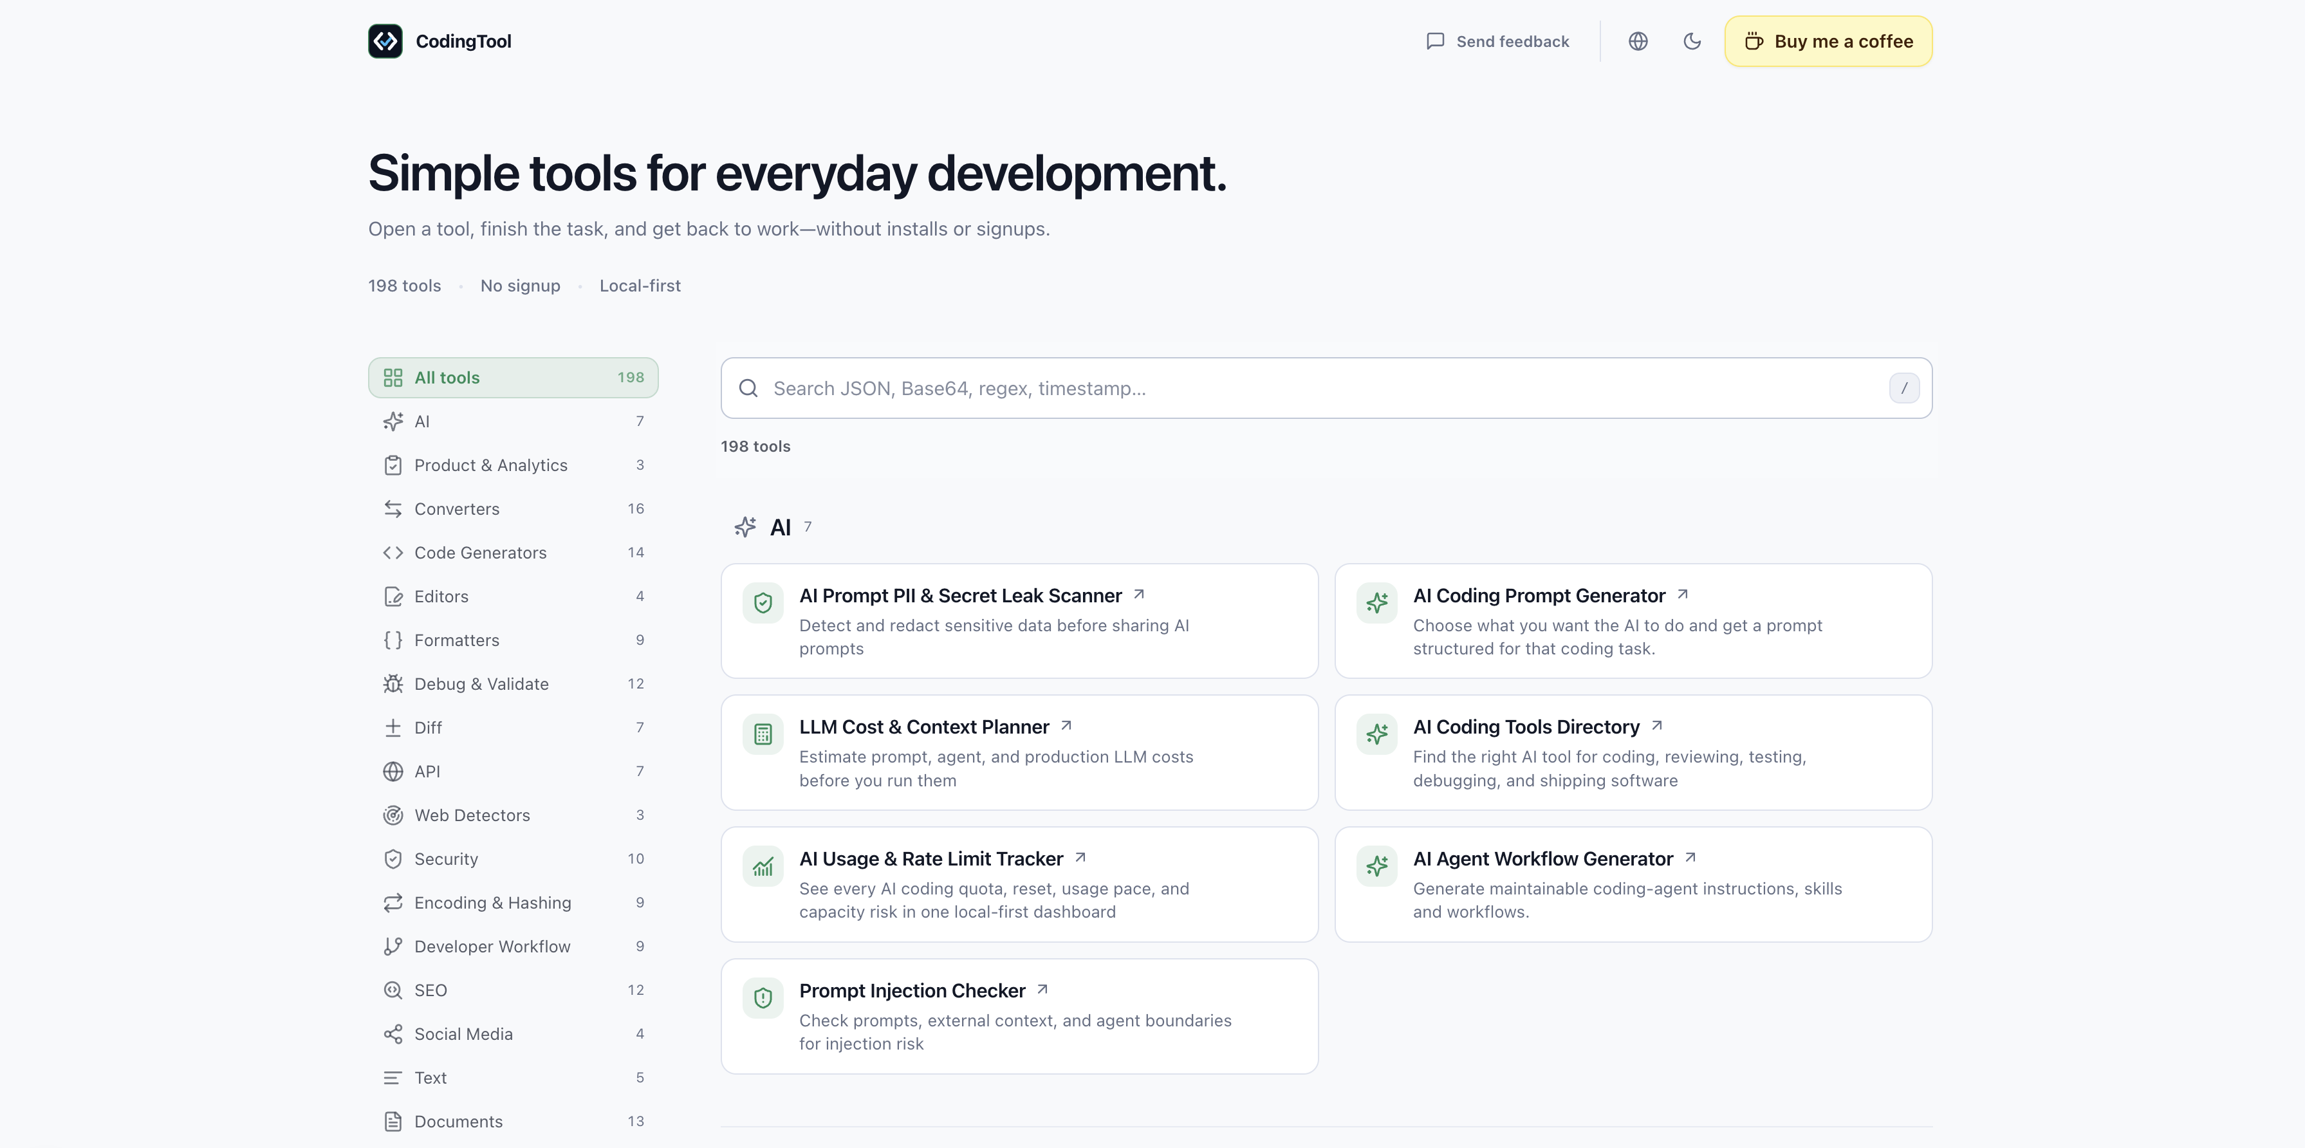Open Prompt Injection Checker tool
The width and height of the screenshot is (2305, 1148).
pyautogui.click(x=1019, y=1017)
